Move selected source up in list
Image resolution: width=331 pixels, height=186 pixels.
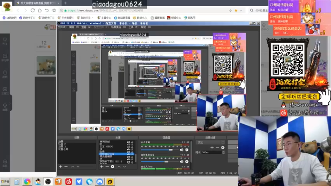point(119,167)
